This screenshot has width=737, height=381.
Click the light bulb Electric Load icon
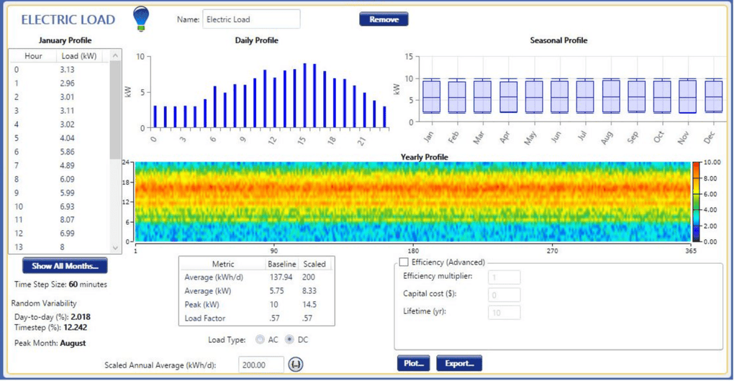(x=141, y=19)
